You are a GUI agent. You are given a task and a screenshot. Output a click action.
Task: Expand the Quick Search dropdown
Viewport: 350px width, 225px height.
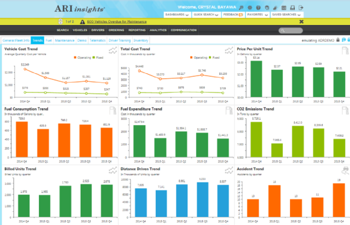[206, 15]
